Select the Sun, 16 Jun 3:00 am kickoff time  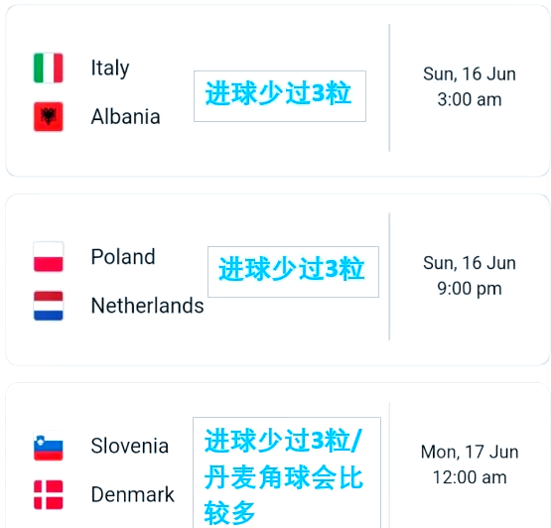click(470, 86)
